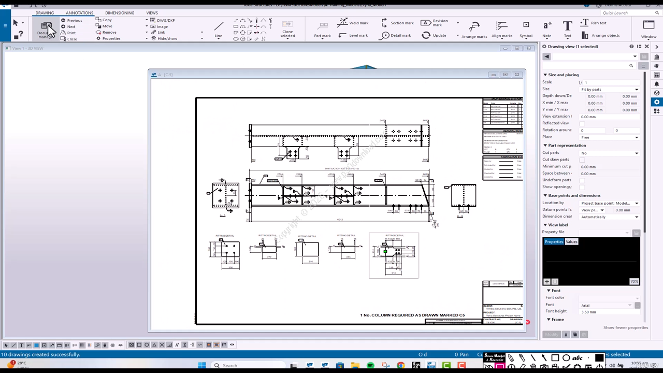The width and height of the screenshot is (663, 373).
Task: Open the Cut parts dropdown
Action: click(609, 153)
